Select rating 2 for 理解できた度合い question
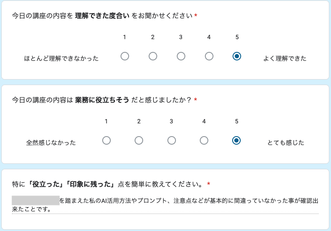The width and height of the screenshot is (331, 231). (x=153, y=56)
